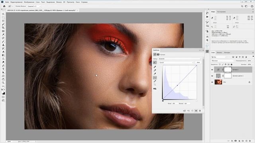
Task: Select the Move tool
Action: tap(3, 14)
